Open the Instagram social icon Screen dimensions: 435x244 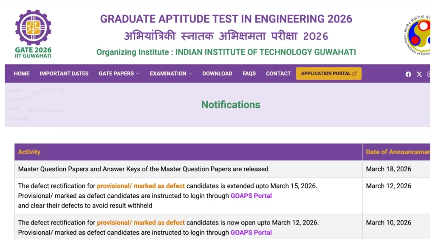(430, 74)
